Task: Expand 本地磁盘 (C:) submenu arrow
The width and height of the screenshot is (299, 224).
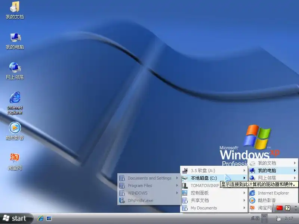Action: point(244,178)
